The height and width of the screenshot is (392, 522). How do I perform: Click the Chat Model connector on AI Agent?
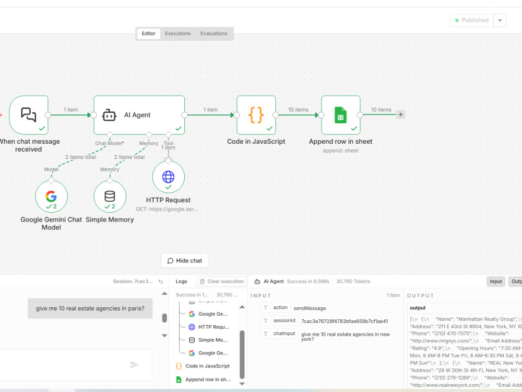coord(110,135)
